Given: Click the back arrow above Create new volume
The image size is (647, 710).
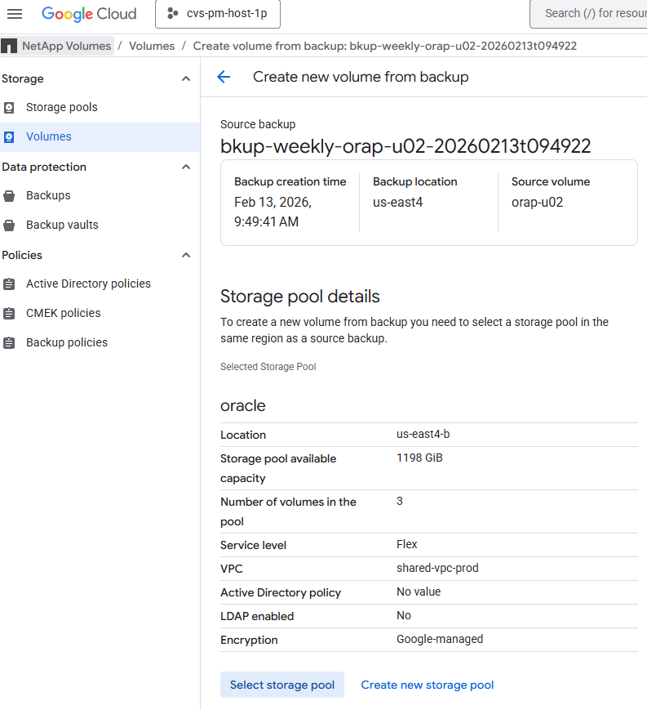Looking at the screenshot, I should [x=223, y=76].
